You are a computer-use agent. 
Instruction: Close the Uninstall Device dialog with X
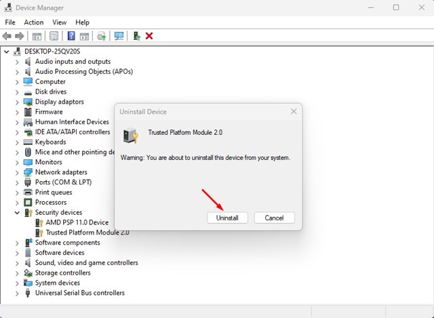tap(294, 111)
